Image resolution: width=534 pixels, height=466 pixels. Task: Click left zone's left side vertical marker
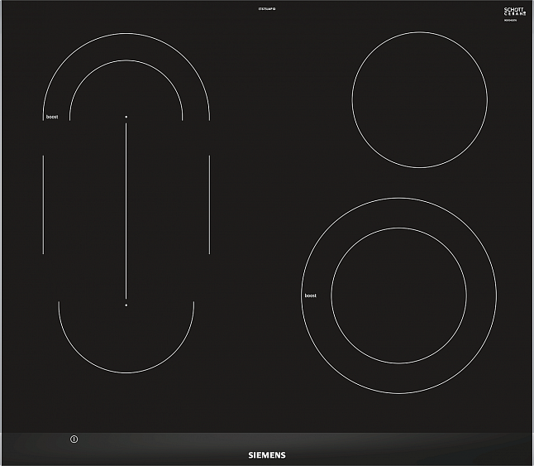[43, 204]
